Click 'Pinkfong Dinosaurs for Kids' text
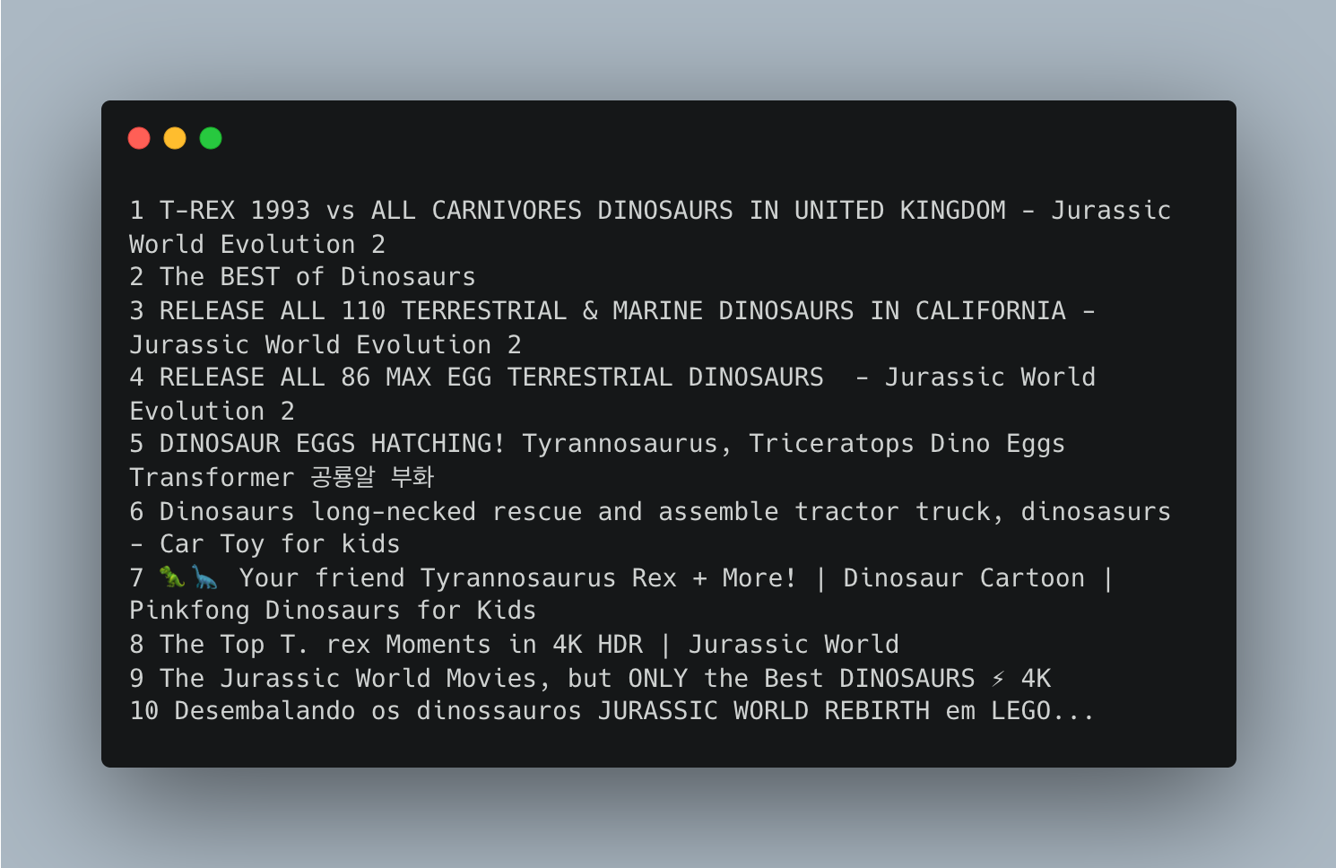The width and height of the screenshot is (1336, 868). [333, 611]
